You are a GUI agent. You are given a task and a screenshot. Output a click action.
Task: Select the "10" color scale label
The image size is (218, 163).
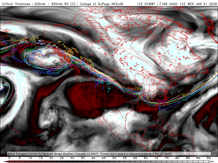click(x=30, y=158)
